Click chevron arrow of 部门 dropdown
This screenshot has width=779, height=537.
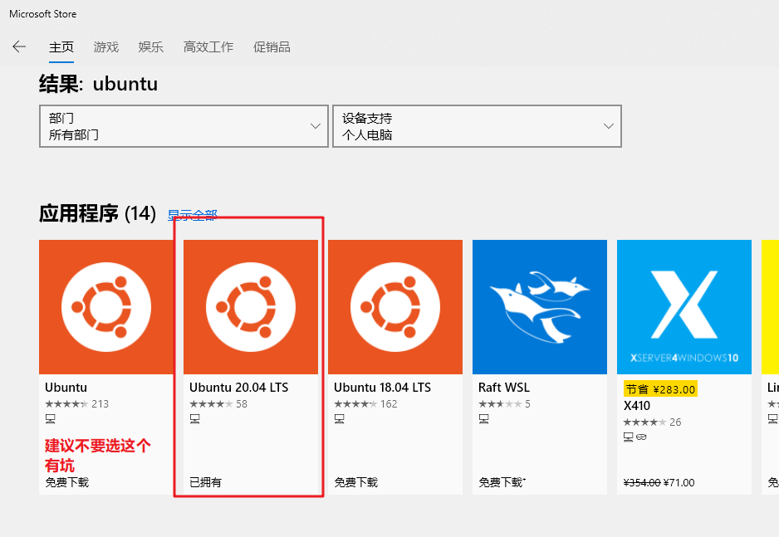tap(316, 126)
